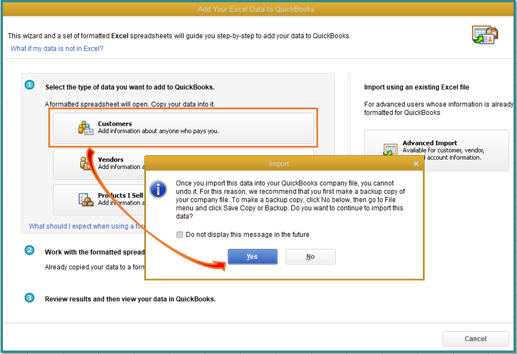The image size is (517, 354).
Task: Click the Vendors icon
Action: (x=85, y=163)
